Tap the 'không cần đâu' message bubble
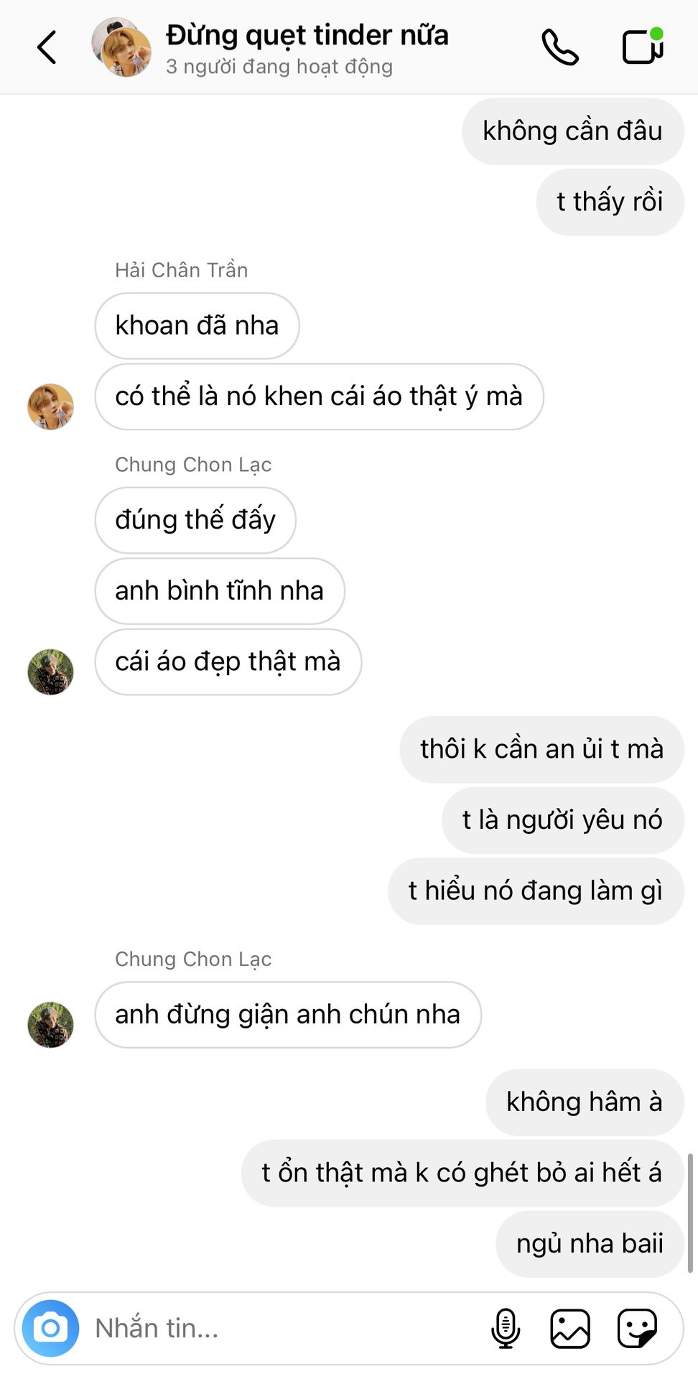The height and width of the screenshot is (1379, 698). tap(572, 131)
